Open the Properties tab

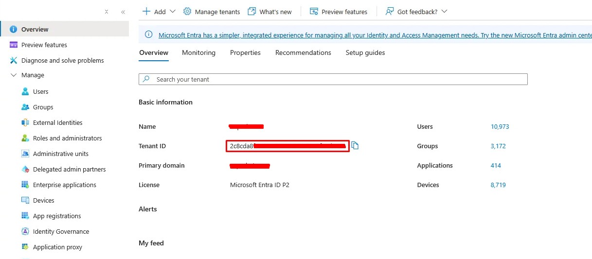(245, 52)
